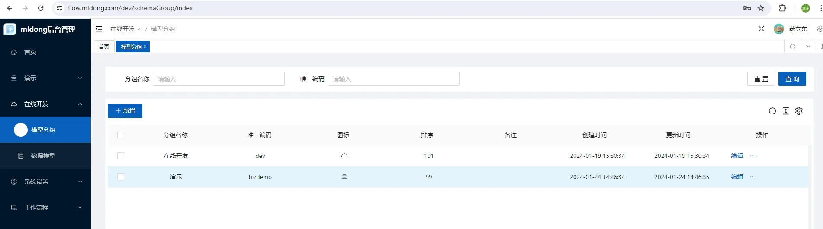The height and width of the screenshot is (229, 823).
Task: Click the tab bar refresh icon
Action: (793, 47)
